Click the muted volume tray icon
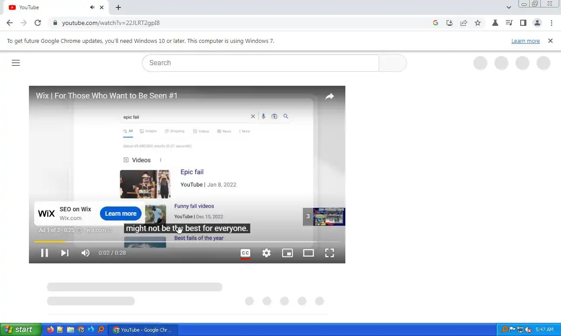Screen dimensions: 561x336 tap(528, 329)
